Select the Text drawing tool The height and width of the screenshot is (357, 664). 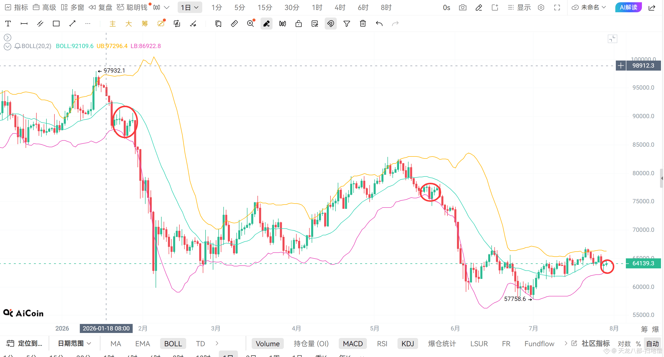click(8, 24)
